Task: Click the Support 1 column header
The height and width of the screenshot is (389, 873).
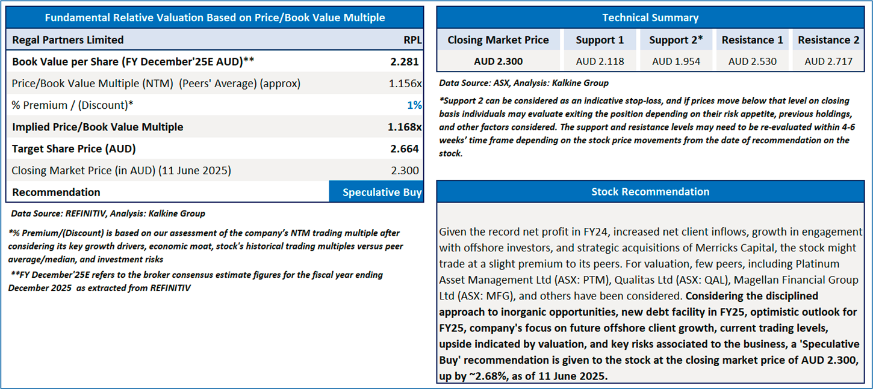Action: point(600,40)
